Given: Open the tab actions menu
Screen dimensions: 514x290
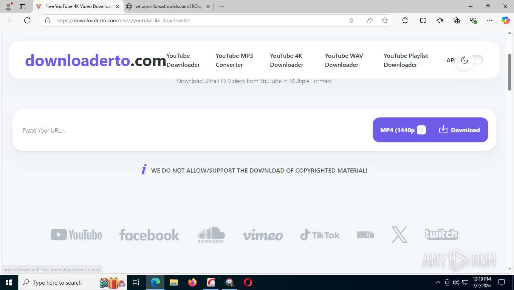Looking at the screenshot, I should point(23,6).
